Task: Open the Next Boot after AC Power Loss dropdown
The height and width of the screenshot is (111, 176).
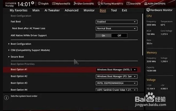Action: [116, 28]
